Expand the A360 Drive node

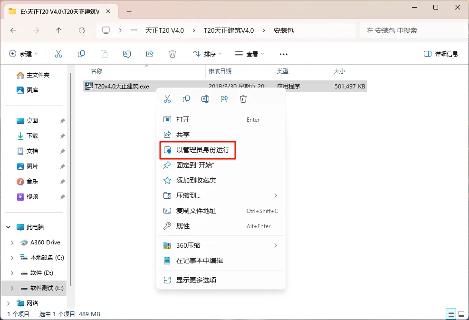point(12,242)
